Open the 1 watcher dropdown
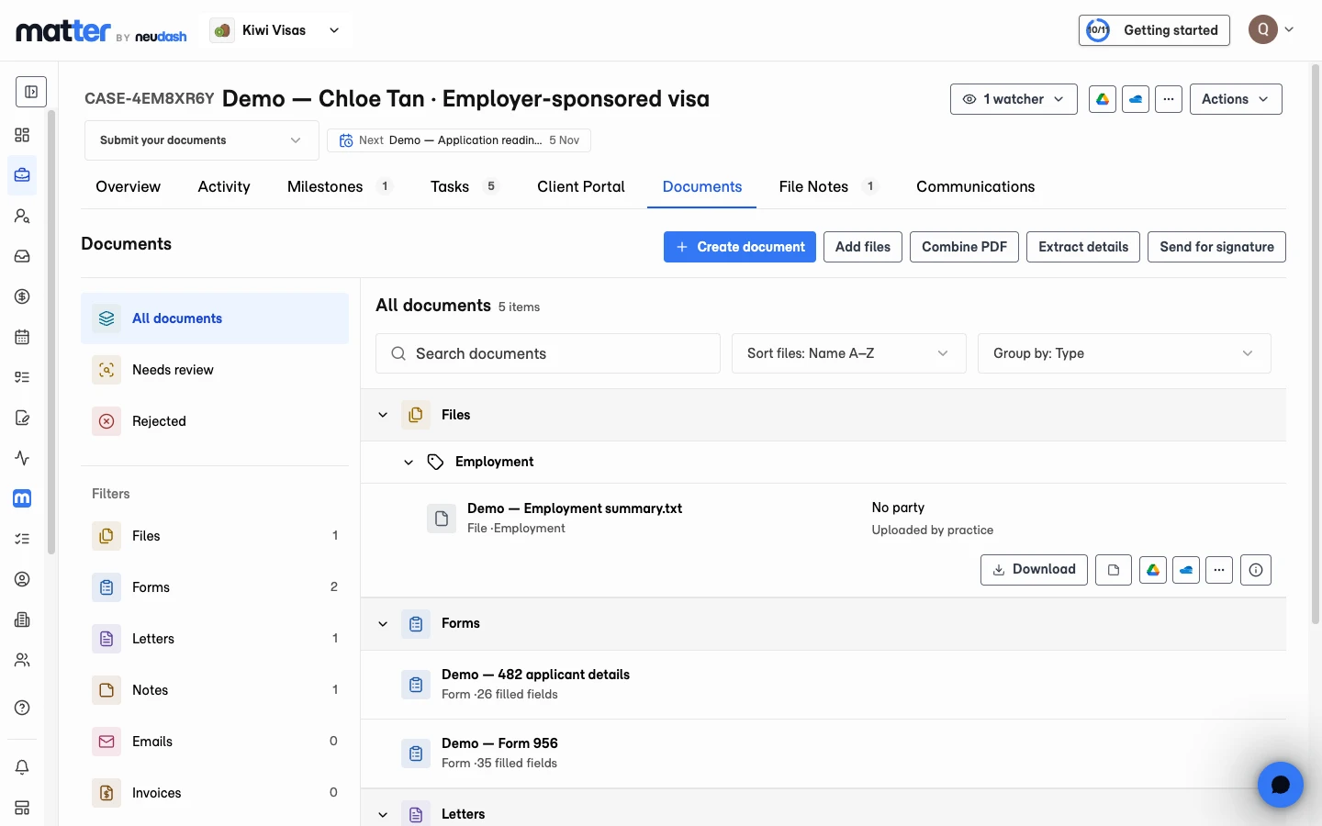This screenshot has height=826, width=1322. tap(1014, 99)
